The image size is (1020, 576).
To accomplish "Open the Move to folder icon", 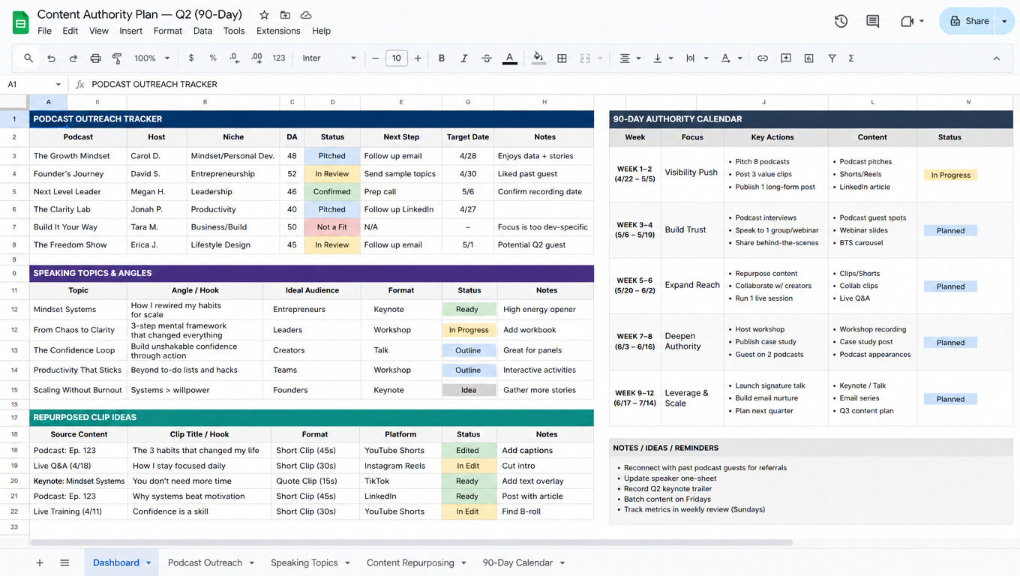I will pos(285,15).
